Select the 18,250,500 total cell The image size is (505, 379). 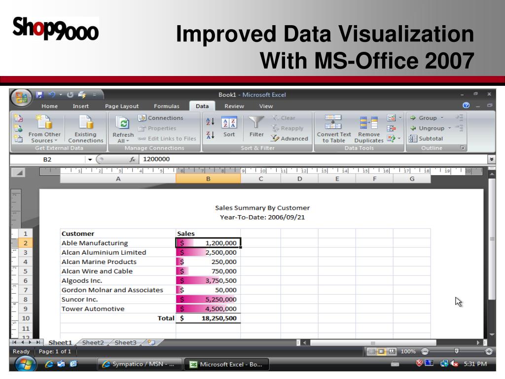pos(208,318)
